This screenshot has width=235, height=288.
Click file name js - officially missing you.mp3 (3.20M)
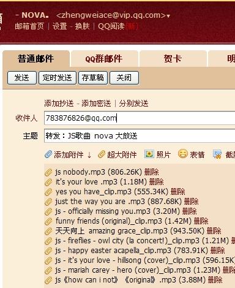(117, 211)
